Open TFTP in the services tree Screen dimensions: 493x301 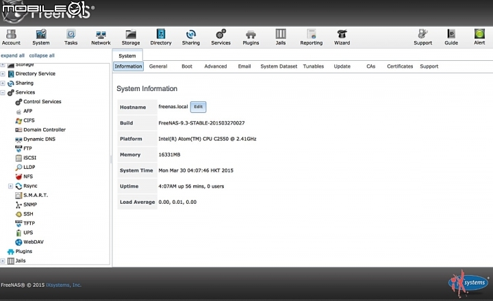pos(29,224)
